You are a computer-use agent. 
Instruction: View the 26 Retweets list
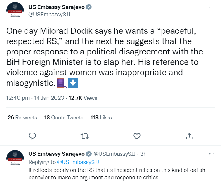(x=22, y=118)
